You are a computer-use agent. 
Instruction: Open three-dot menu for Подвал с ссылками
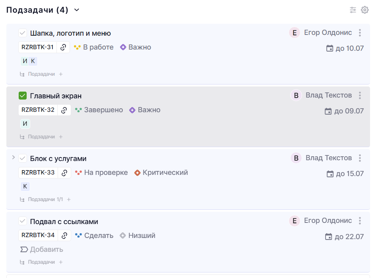click(360, 221)
